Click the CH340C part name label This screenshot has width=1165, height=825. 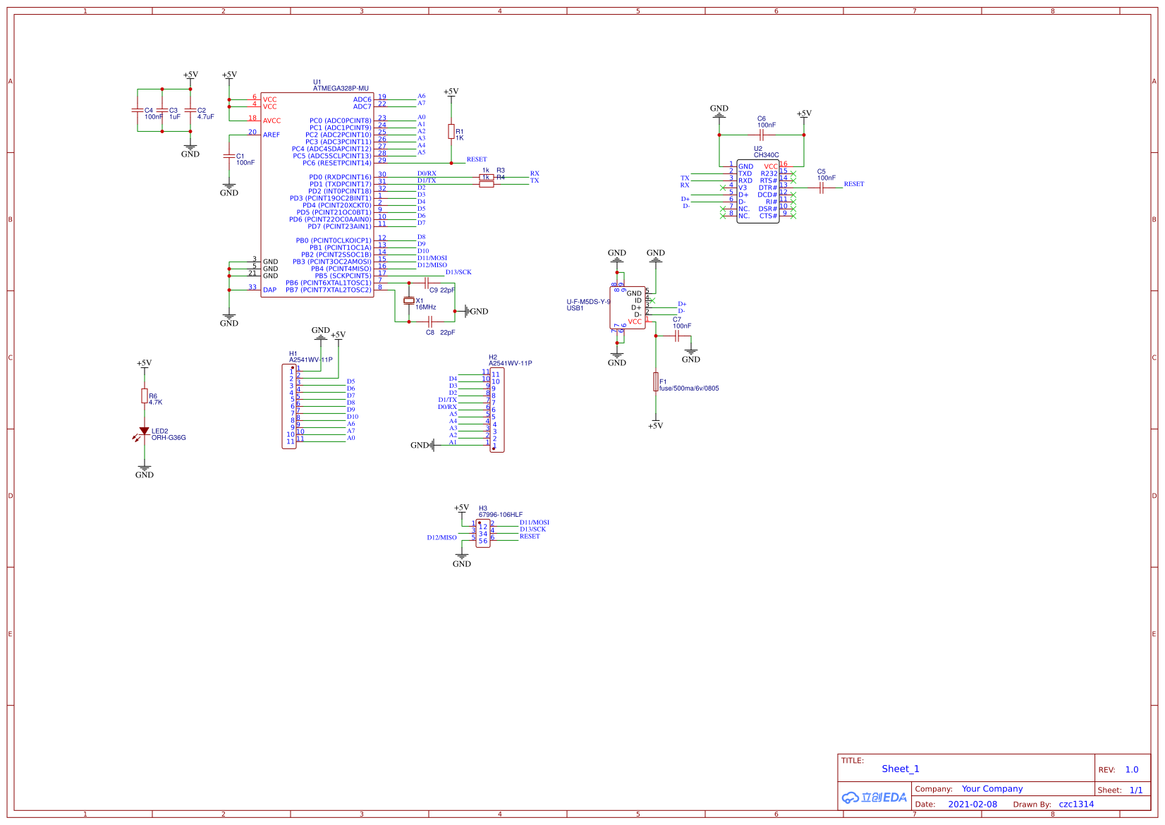[767, 155]
